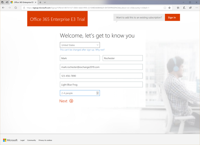The height and width of the screenshot is (145, 200).
Task: Go back to the previous page
Action: tap(3, 8)
